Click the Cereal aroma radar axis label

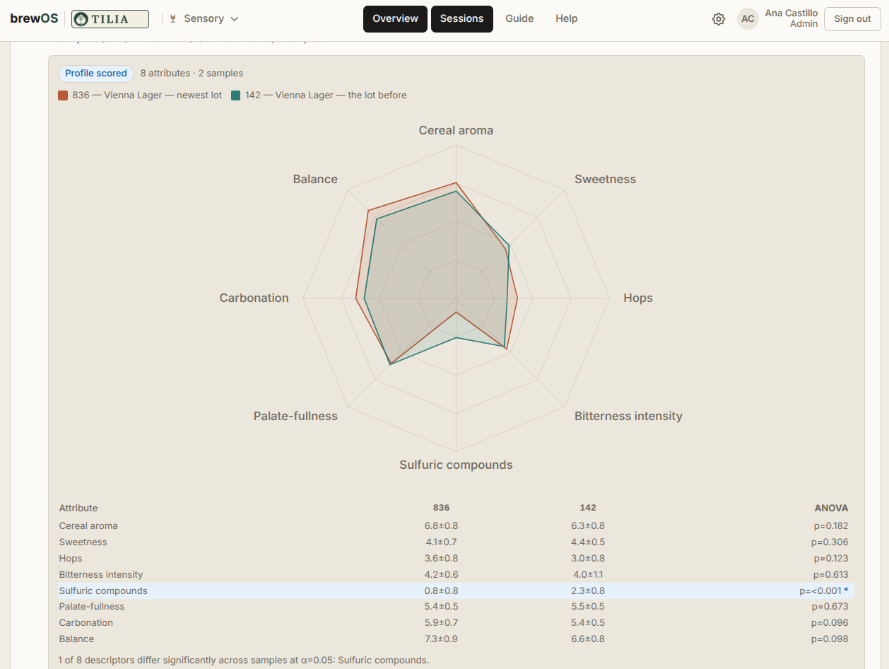click(x=456, y=130)
